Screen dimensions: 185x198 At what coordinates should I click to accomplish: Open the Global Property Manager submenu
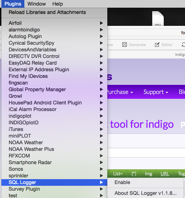(x=54, y=89)
